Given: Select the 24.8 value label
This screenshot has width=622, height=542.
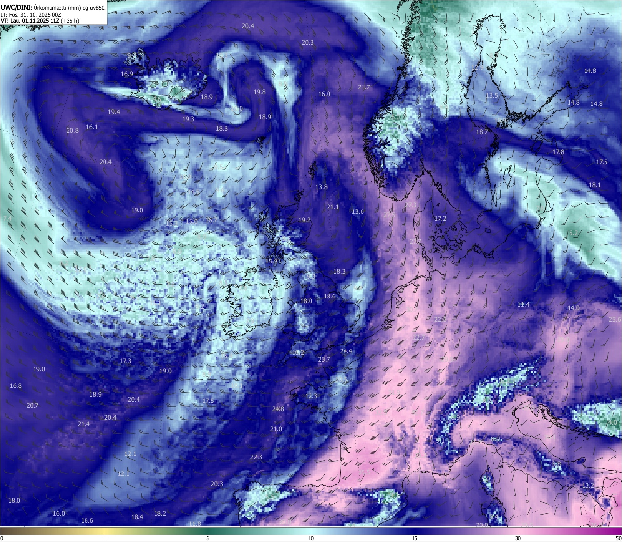Looking at the screenshot, I should pos(278,409).
